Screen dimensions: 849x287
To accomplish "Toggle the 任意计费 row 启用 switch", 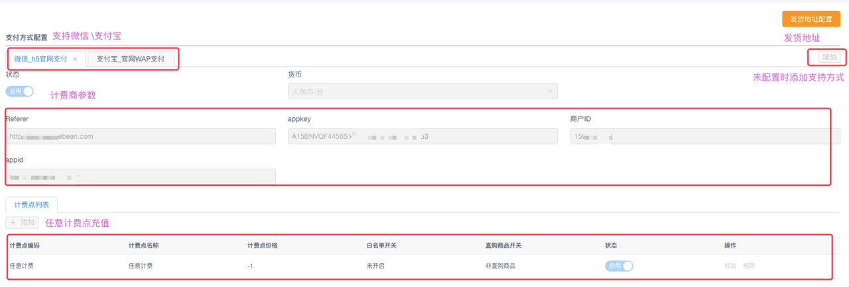I will 619,266.
